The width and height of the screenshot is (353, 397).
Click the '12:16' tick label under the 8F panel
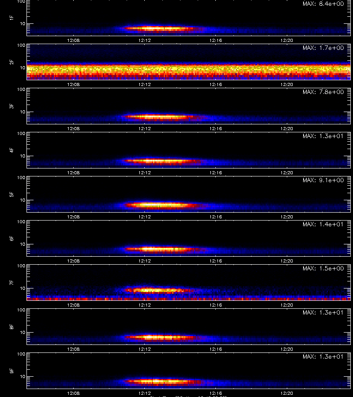coord(215,349)
